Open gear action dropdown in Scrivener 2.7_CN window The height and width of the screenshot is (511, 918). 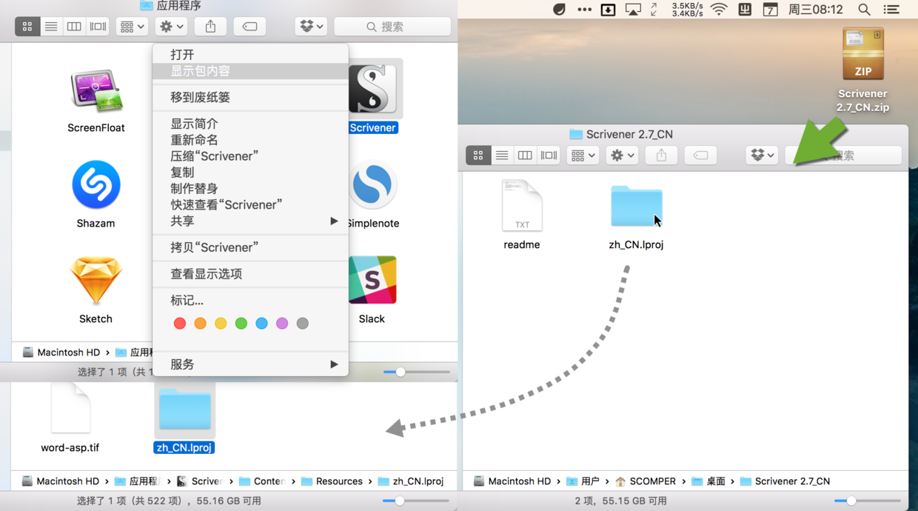(622, 156)
